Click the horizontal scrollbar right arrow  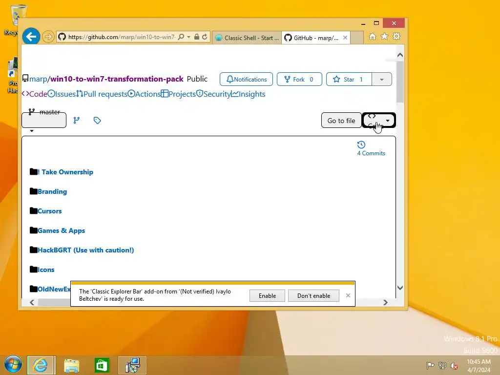click(x=385, y=302)
